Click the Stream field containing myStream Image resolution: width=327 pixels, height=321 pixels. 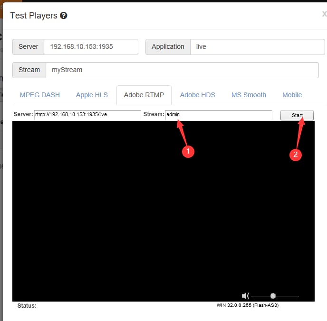coord(182,70)
